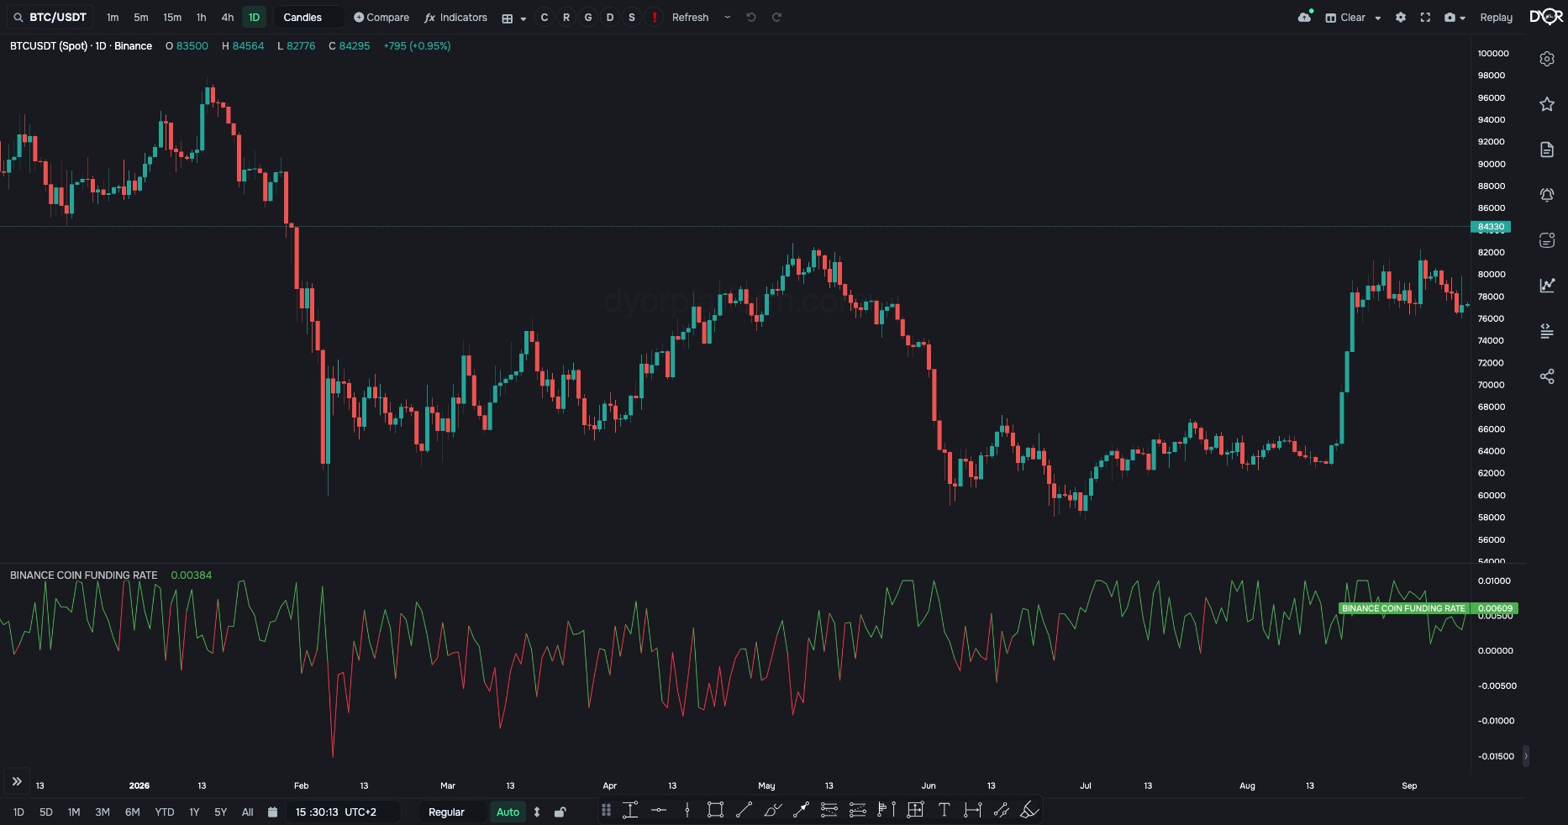Open the Indicators menu
Image resolution: width=1568 pixels, height=825 pixels.
pos(455,18)
